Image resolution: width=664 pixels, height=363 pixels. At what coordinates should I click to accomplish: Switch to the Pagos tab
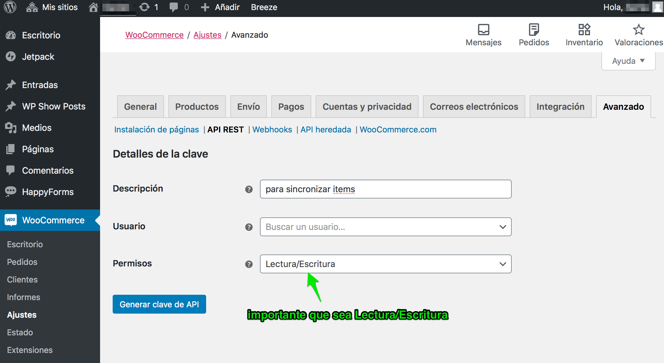(291, 107)
